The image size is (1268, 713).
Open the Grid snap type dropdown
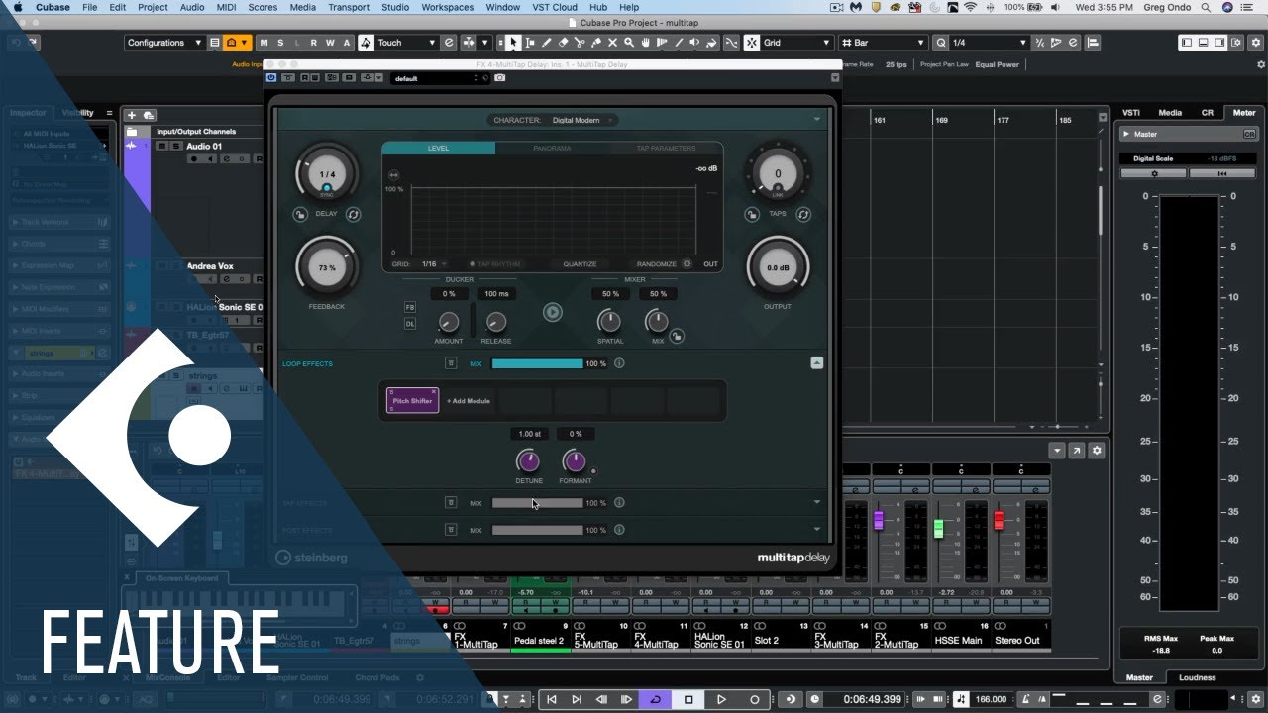[796, 43]
